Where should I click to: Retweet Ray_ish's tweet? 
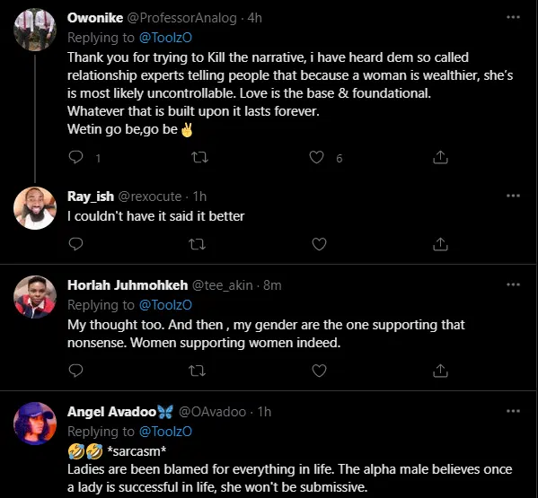[x=198, y=244]
